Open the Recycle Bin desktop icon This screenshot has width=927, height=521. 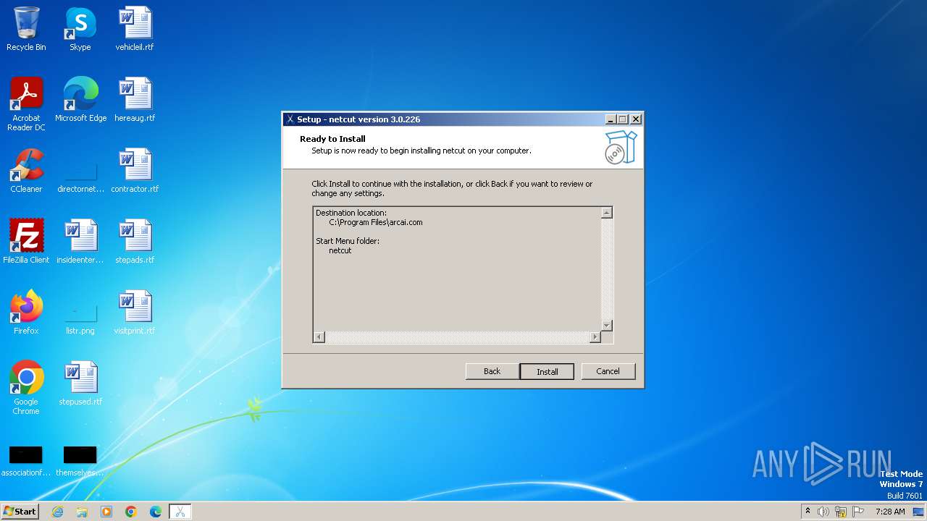(26, 29)
